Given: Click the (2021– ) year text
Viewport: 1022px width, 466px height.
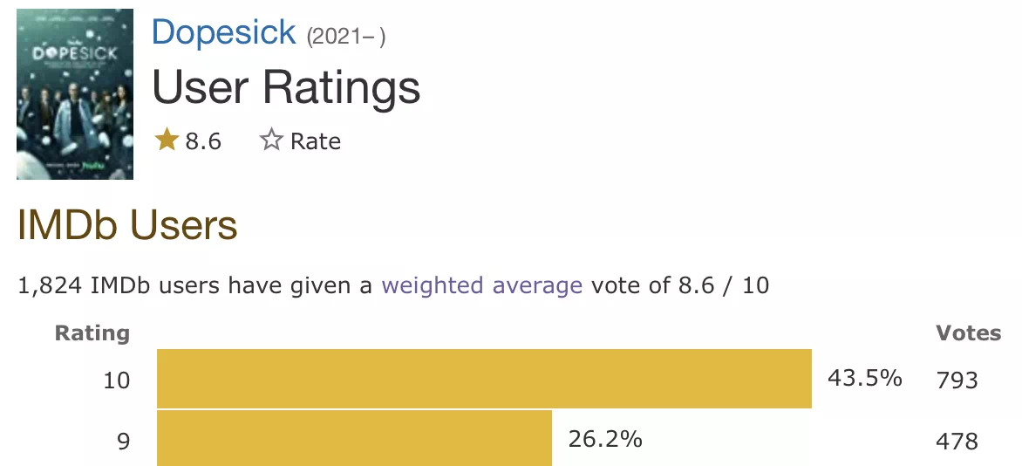Looking at the screenshot, I should point(346,37).
